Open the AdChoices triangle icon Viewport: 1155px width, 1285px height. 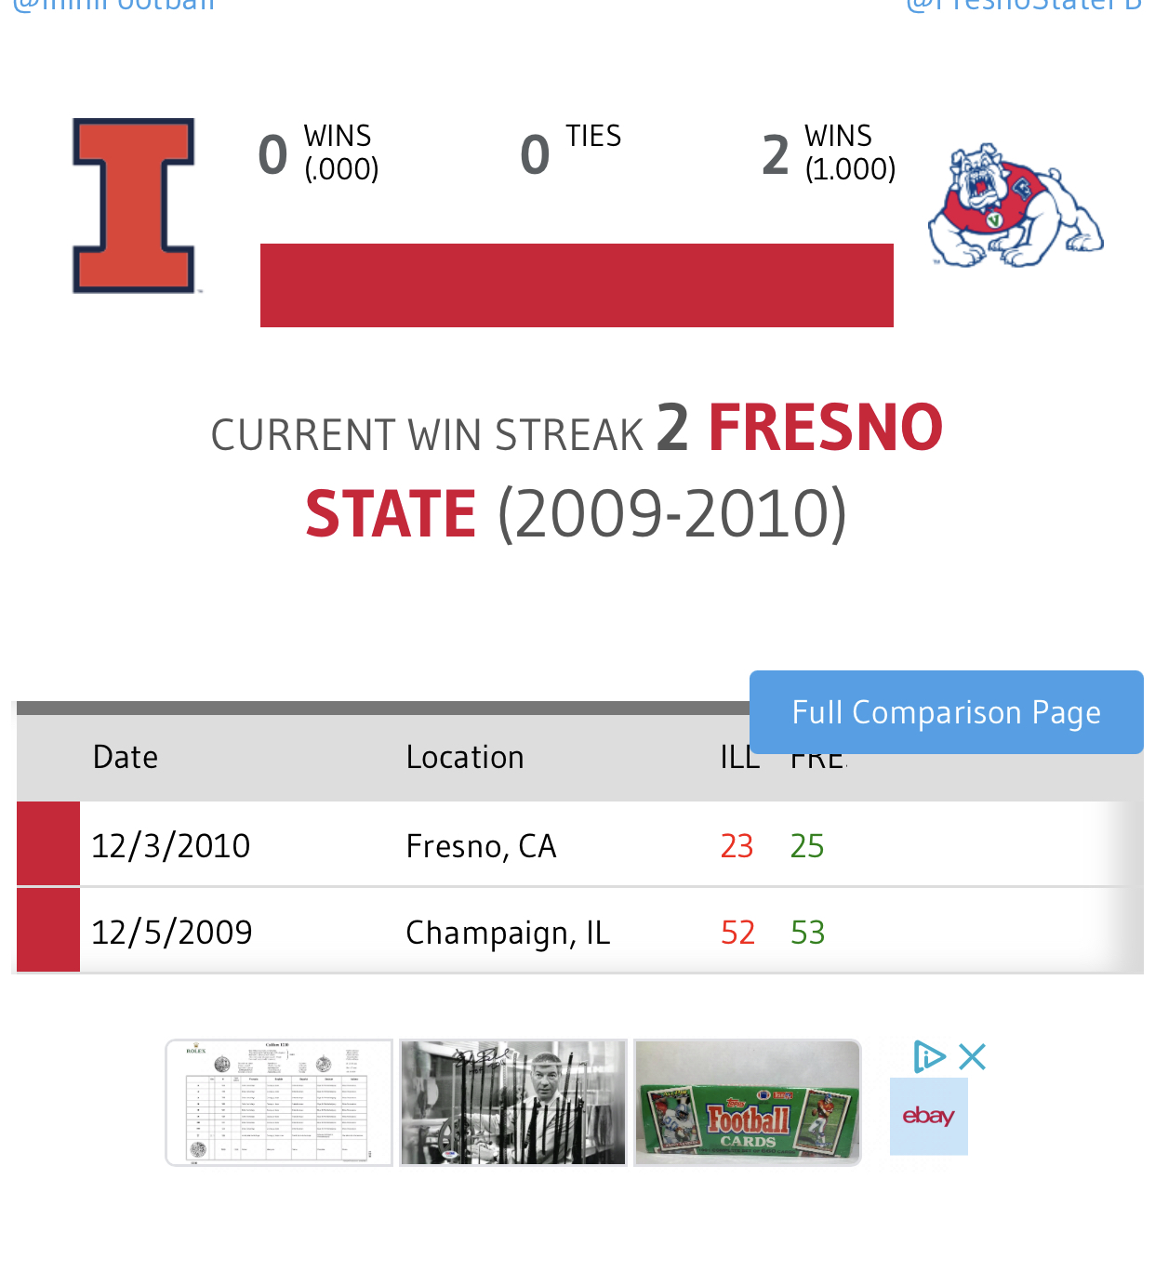[928, 1057]
